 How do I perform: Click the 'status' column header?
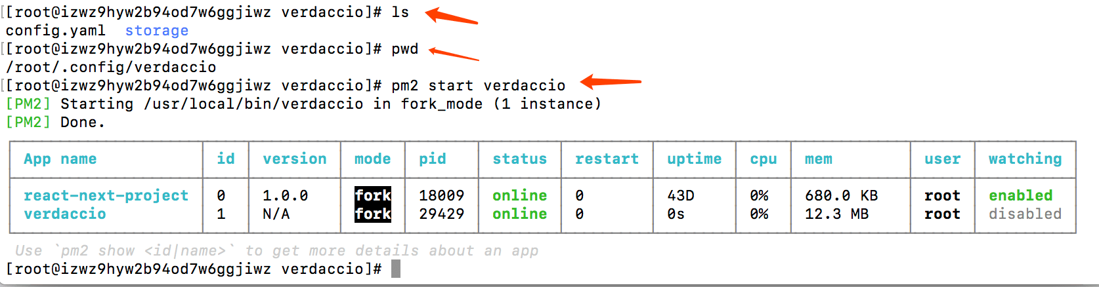[520, 159]
